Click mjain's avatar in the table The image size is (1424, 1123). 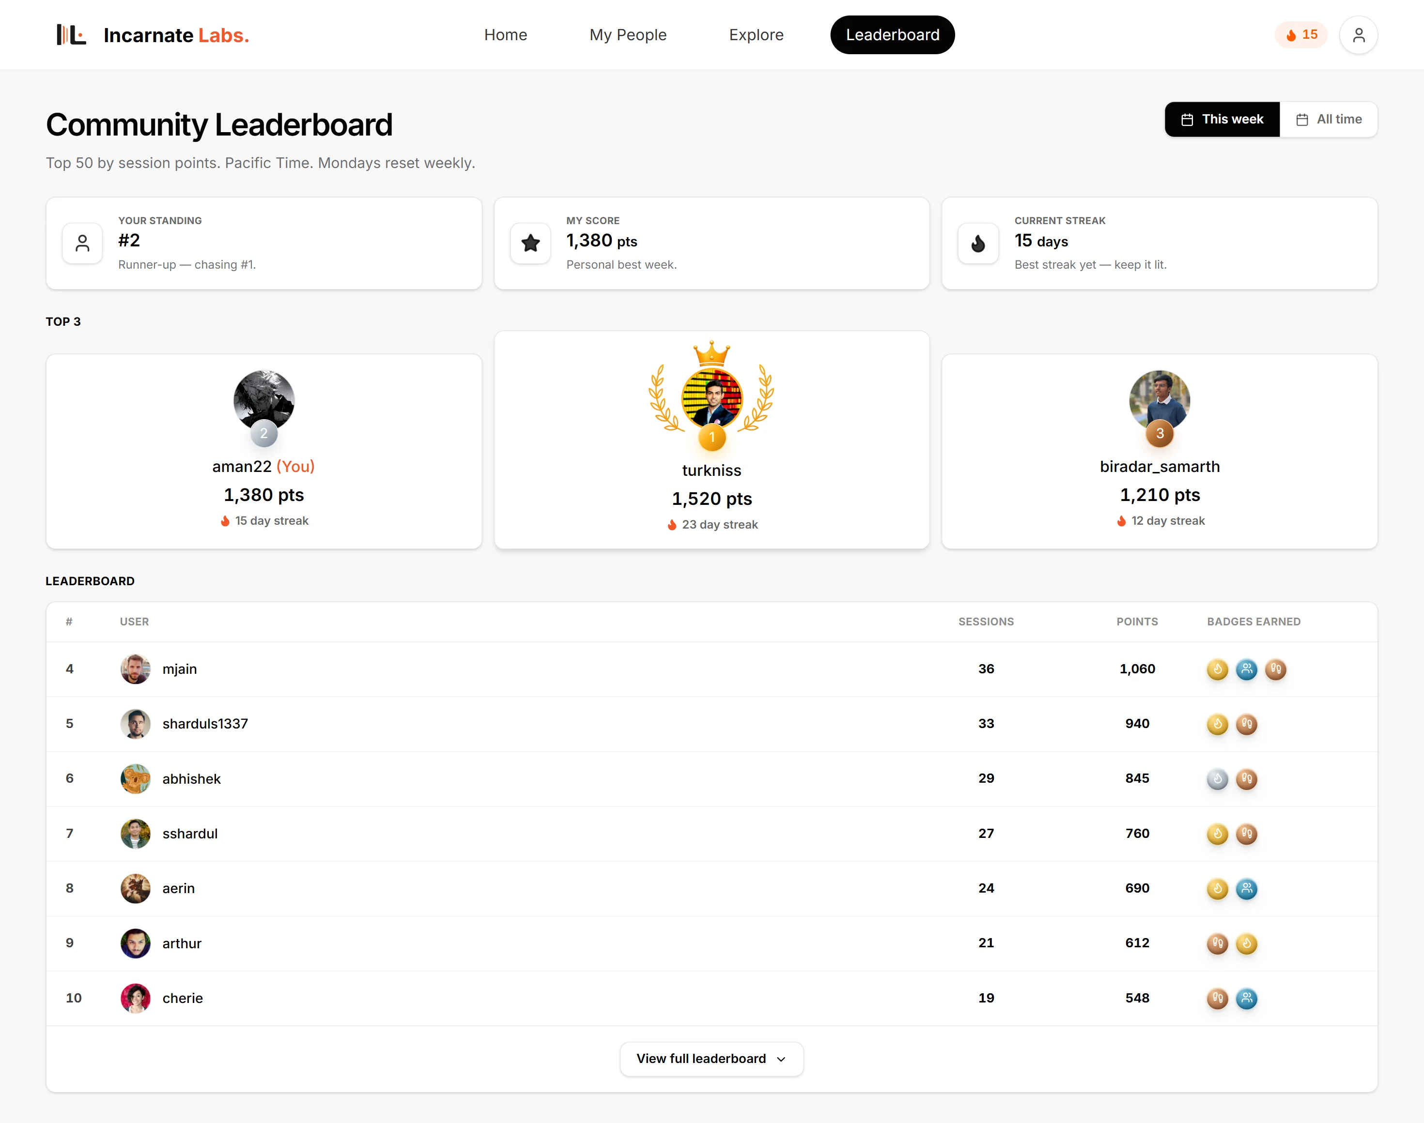tap(136, 669)
